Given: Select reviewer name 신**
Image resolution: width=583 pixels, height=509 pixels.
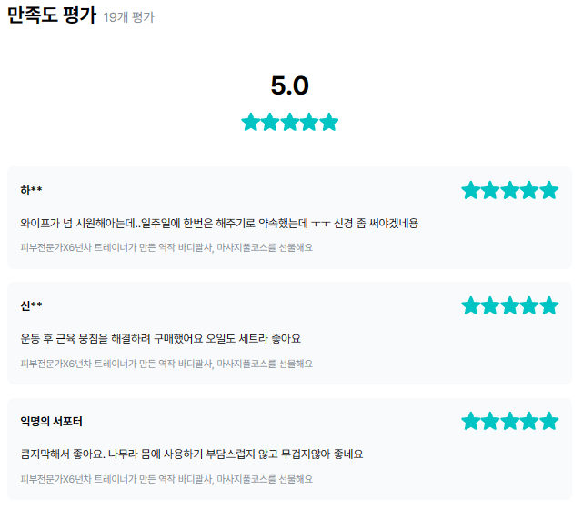Looking at the screenshot, I should [x=31, y=305].
